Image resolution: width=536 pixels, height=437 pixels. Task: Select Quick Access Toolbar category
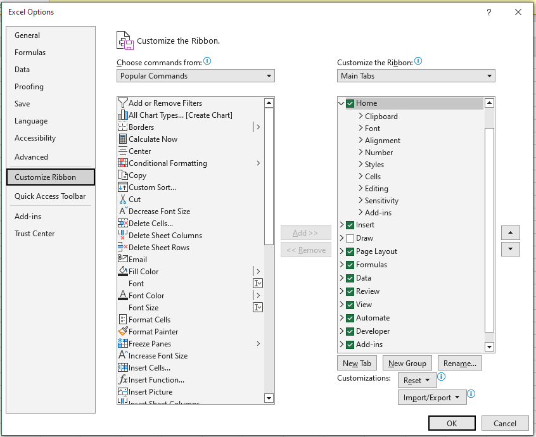[x=50, y=196]
